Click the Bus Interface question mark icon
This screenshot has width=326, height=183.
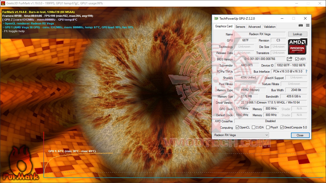306,71
